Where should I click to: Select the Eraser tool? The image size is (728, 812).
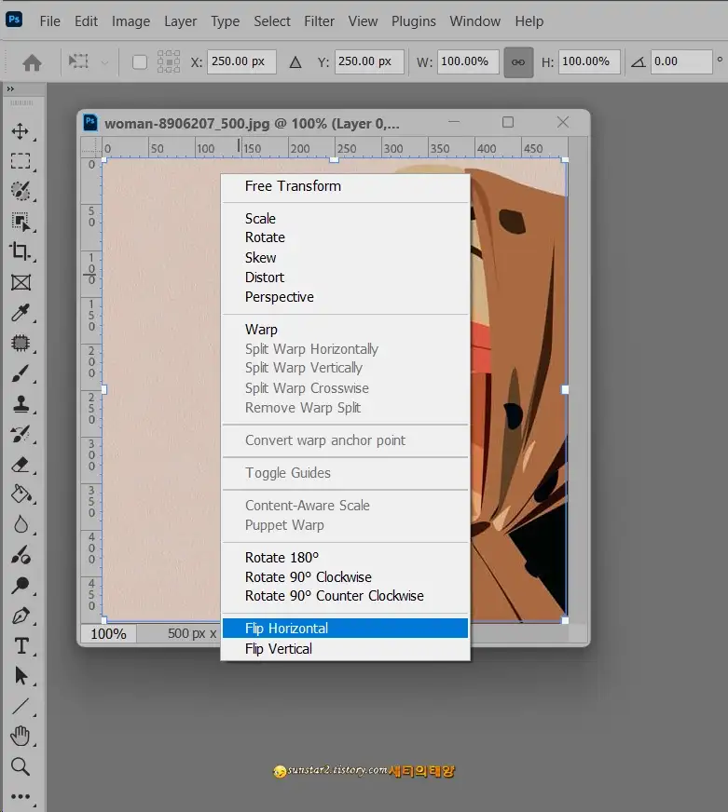click(x=21, y=465)
